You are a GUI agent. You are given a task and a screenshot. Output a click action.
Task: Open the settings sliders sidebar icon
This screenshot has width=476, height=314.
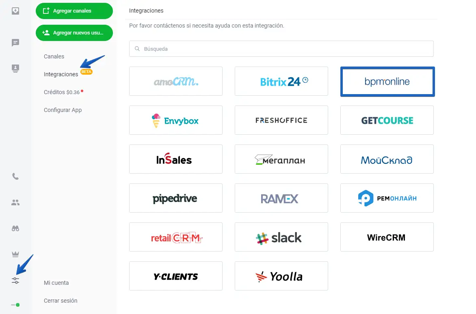15,280
